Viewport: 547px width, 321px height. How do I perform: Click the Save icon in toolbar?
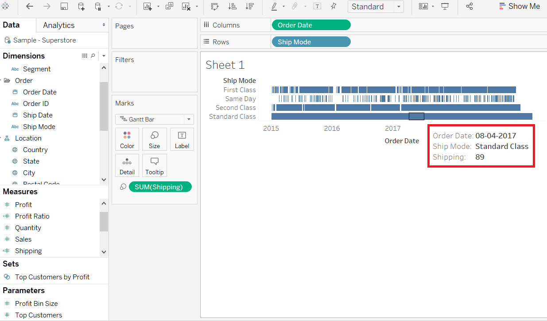click(64, 6)
